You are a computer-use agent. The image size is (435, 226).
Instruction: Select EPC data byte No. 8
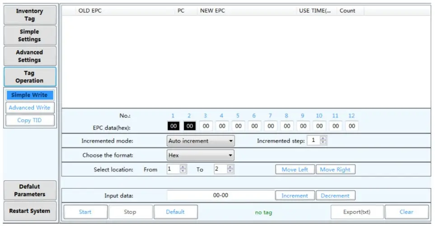(x=287, y=126)
